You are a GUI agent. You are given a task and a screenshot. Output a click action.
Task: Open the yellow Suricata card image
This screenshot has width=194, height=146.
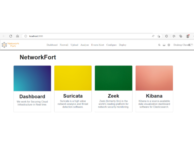tap(73, 78)
